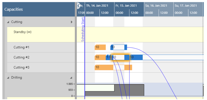Select the highlighted operation on Cutting #2
The image size is (207, 100).
[121, 57]
